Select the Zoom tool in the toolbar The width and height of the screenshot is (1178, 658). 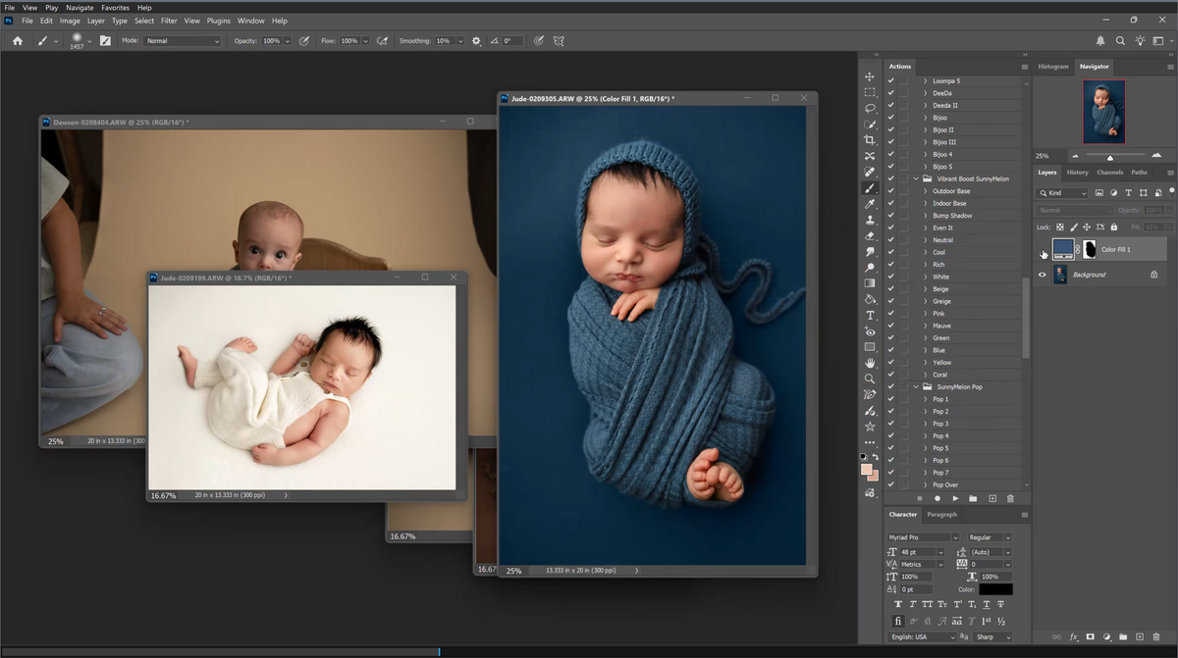tap(870, 379)
